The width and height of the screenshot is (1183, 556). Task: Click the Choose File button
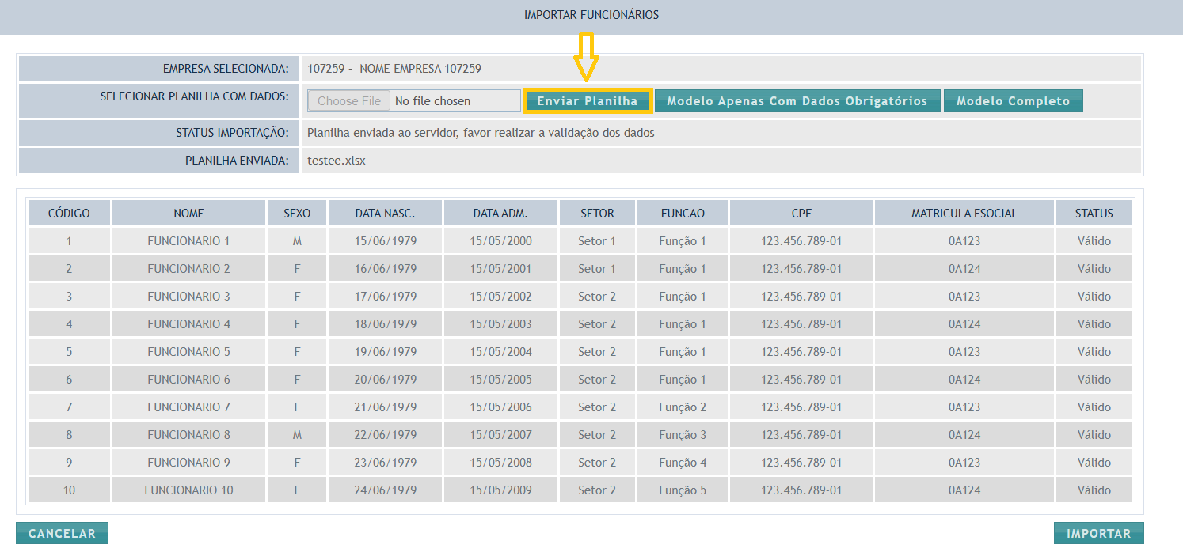[349, 100]
